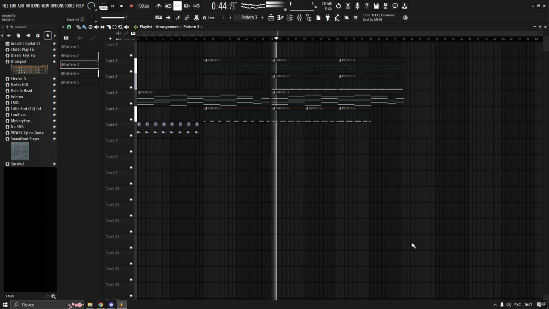Toggle the metronome icon
Viewport: 549px width, 309px height.
159,6
